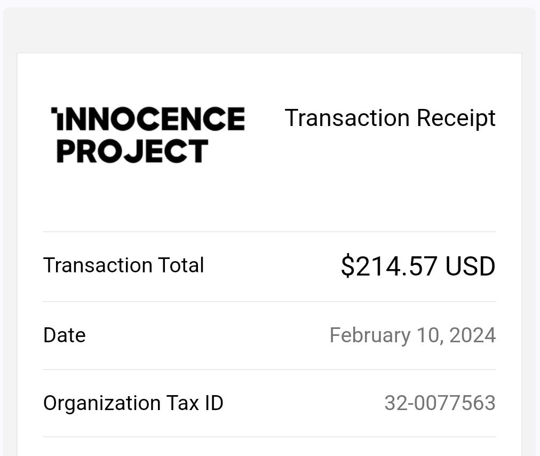Click the square dot on logo's letter i
The image size is (540, 456).
tap(54, 111)
